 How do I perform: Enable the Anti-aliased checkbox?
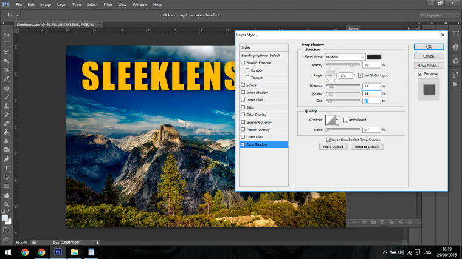point(346,119)
